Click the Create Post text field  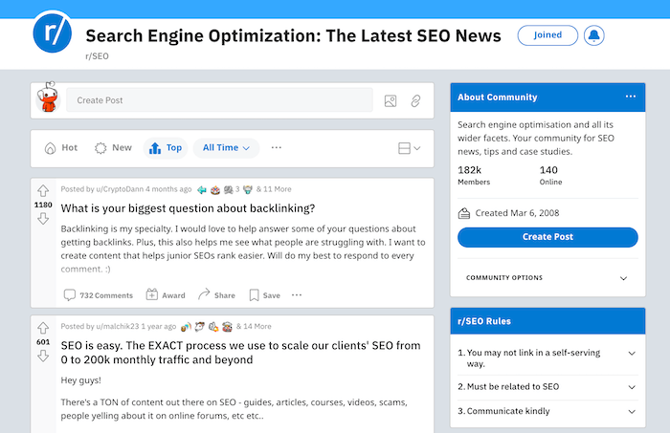point(219,100)
